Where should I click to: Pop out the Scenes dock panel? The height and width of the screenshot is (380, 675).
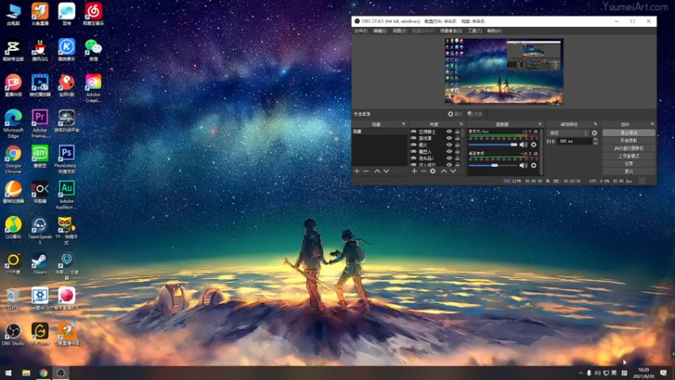point(403,124)
